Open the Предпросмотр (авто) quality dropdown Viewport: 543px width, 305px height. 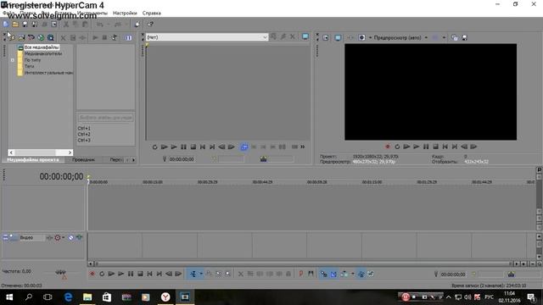point(426,37)
